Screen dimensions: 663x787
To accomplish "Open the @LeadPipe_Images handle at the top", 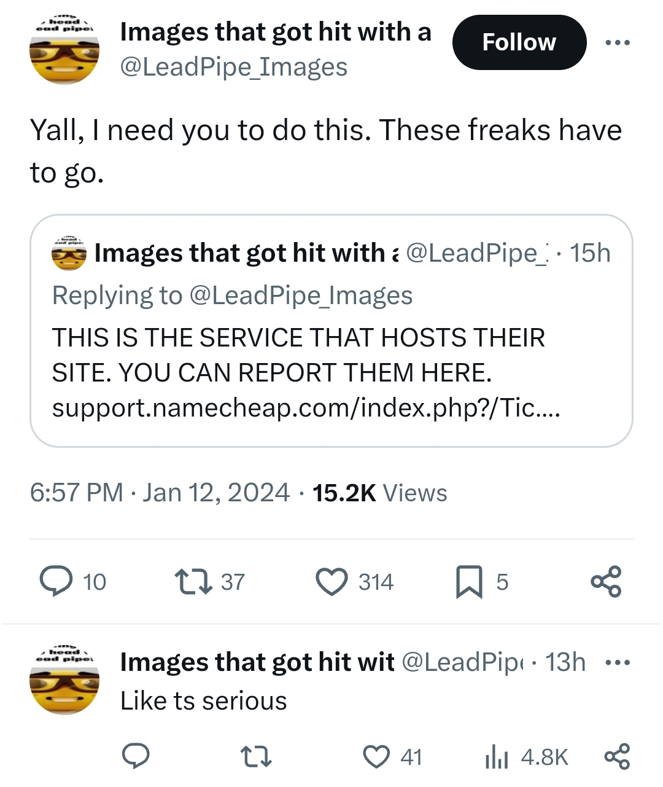I will click(233, 67).
